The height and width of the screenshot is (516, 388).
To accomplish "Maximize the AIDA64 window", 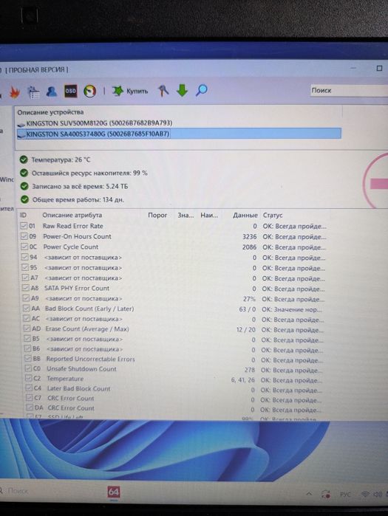I will click(x=379, y=68).
